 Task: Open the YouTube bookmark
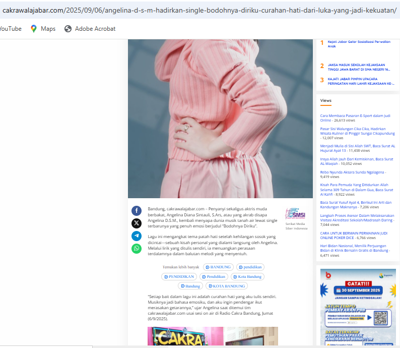pos(10,29)
